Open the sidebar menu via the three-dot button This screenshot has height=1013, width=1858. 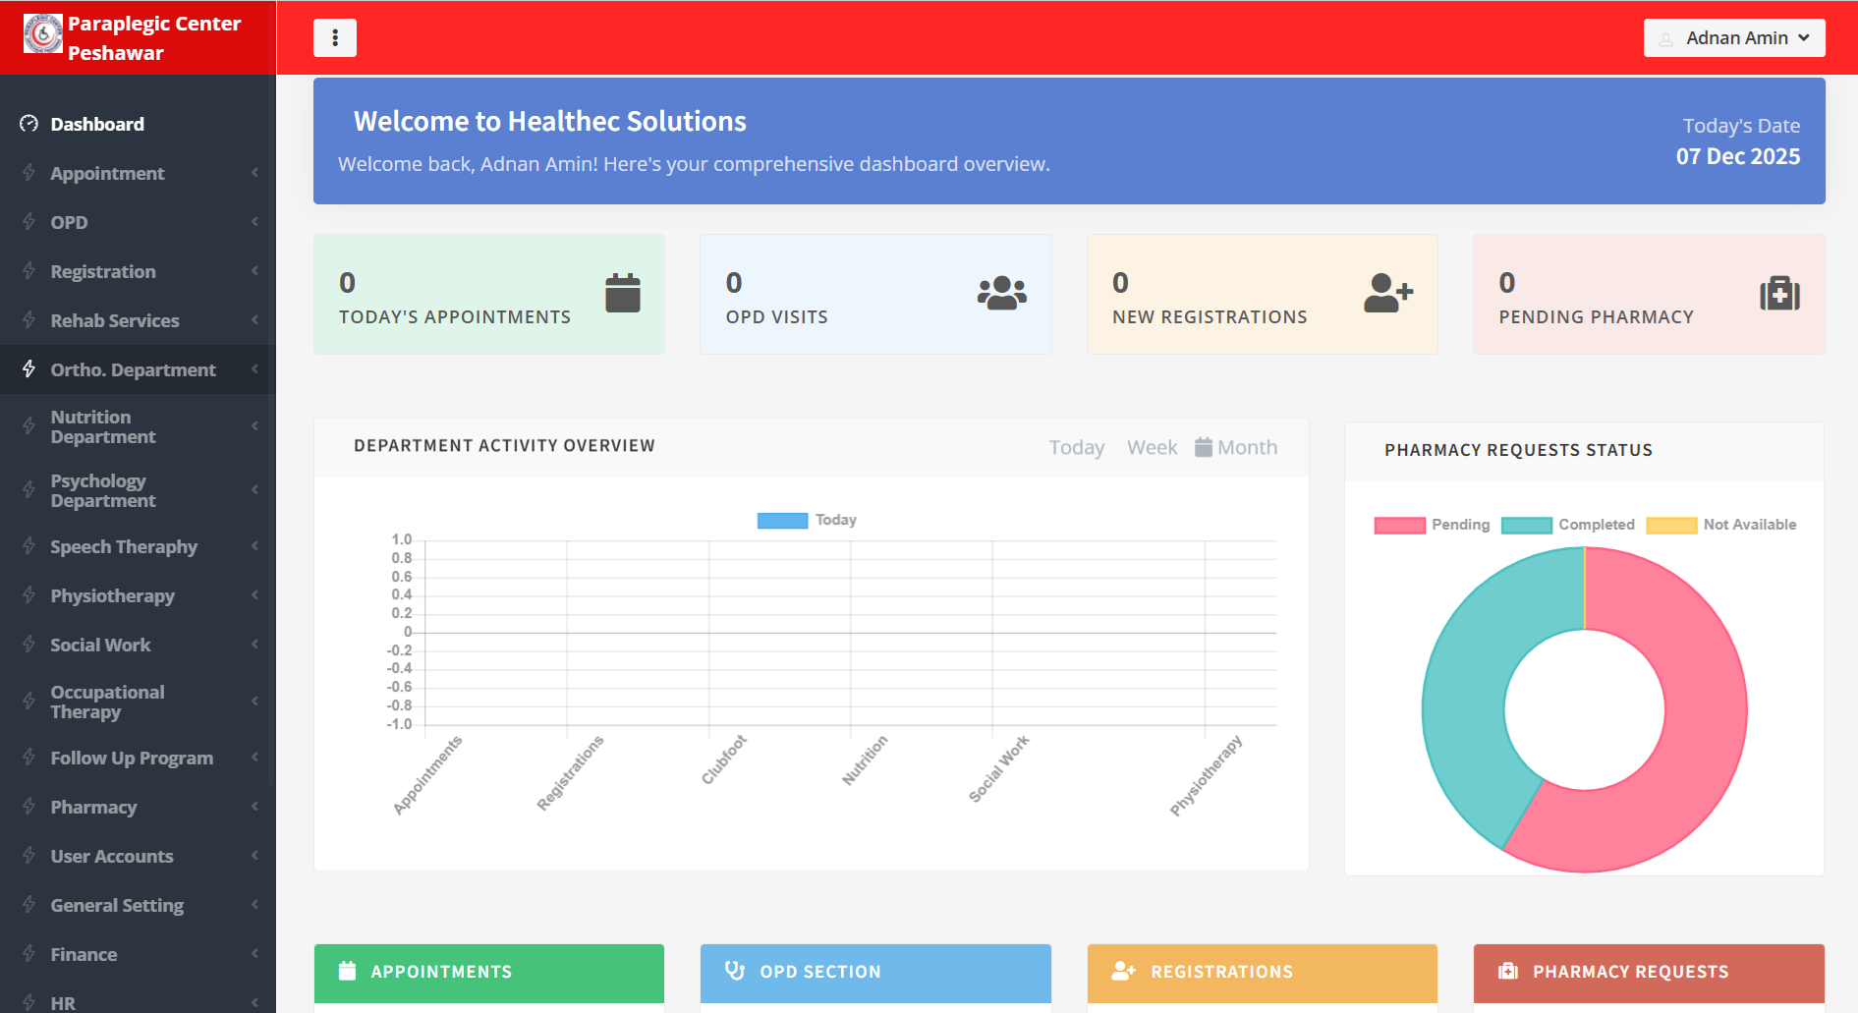pyautogui.click(x=335, y=37)
